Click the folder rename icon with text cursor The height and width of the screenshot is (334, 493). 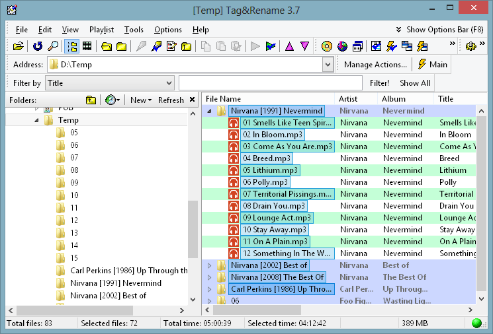point(187,46)
